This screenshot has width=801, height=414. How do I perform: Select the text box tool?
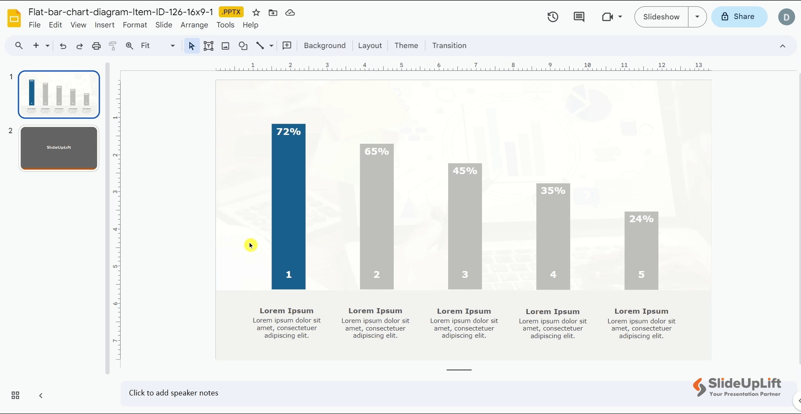[208, 46]
